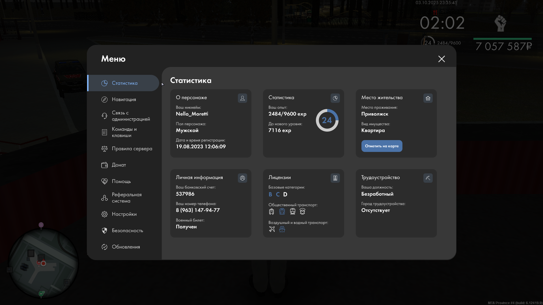Click the house icon in Место жительства card

point(428,98)
